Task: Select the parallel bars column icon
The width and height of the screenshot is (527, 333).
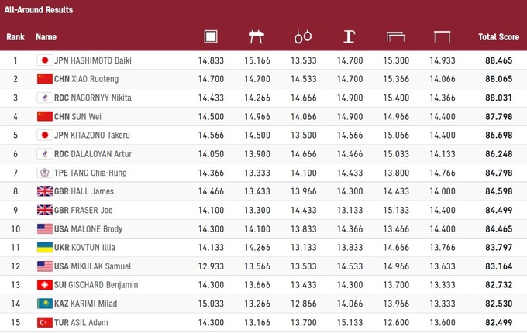Action: [x=396, y=36]
